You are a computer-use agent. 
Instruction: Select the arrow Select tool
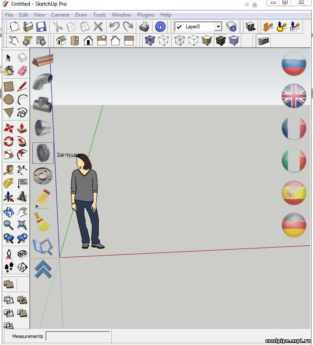click(x=9, y=57)
